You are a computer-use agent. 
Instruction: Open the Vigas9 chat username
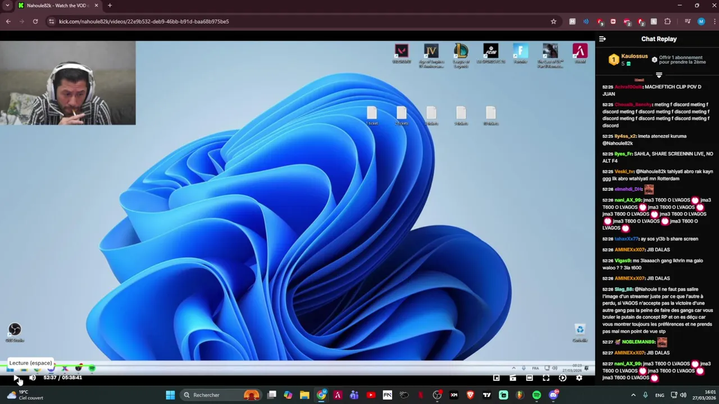pos(622,260)
